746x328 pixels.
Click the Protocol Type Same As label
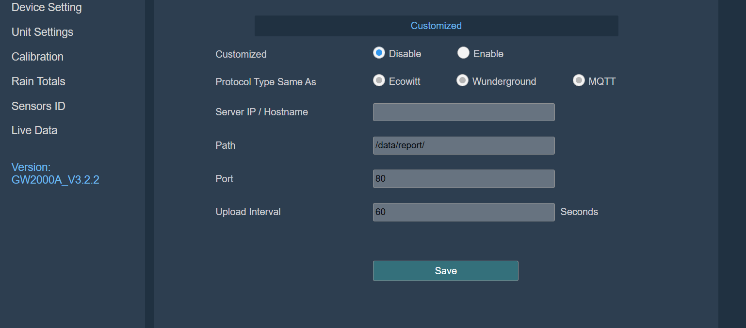(266, 82)
